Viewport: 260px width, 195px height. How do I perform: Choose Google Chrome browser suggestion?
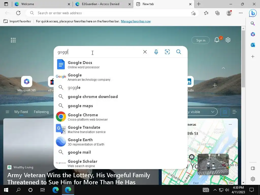(121, 117)
